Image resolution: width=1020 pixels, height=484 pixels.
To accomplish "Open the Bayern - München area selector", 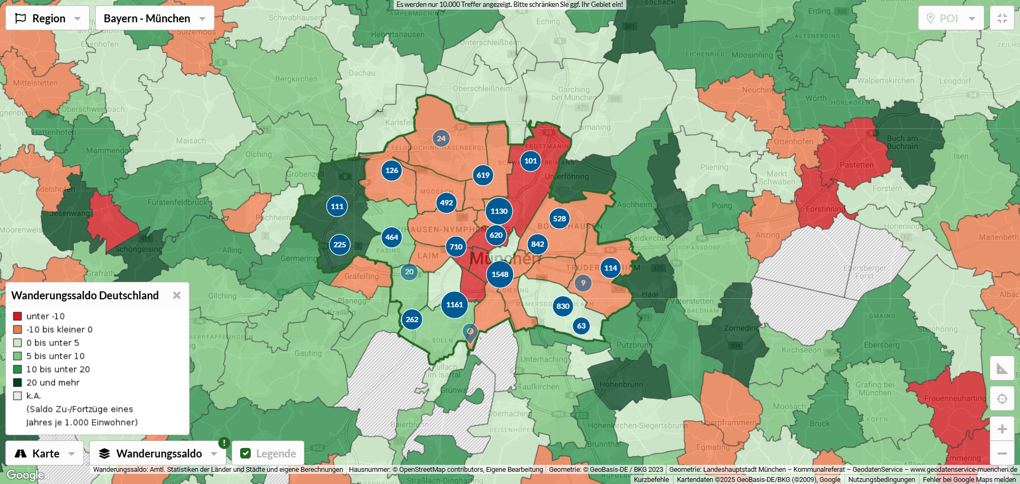I will point(155,19).
